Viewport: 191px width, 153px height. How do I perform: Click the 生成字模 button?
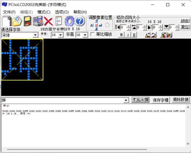click(x=140, y=100)
